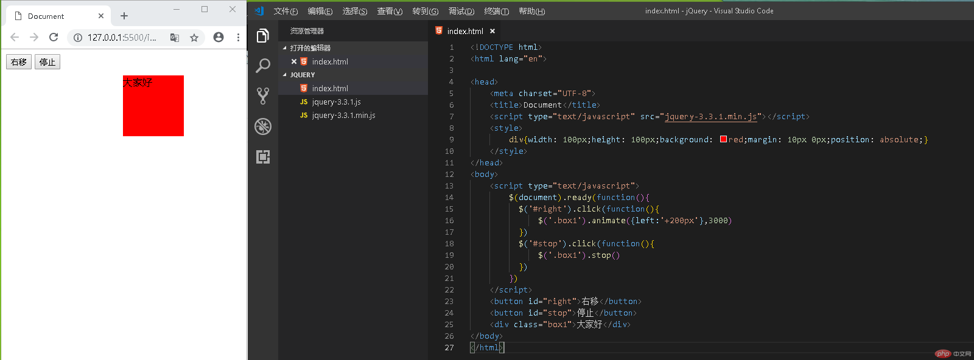Click the <!DOCTYPE html> line
The width and height of the screenshot is (974, 360).
click(506, 47)
